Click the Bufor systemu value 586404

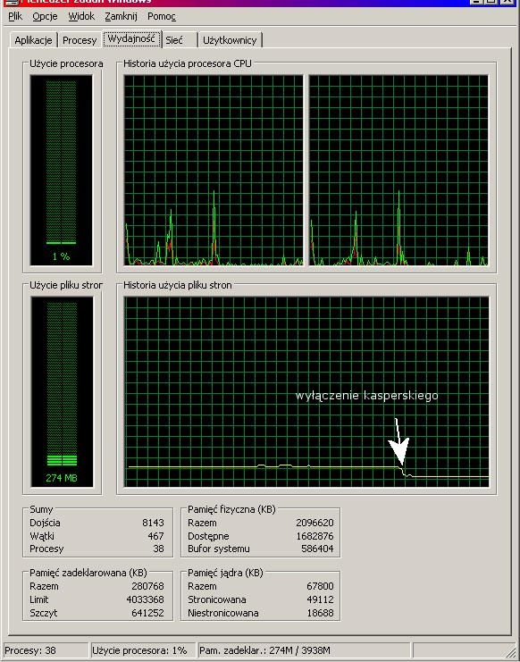click(x=318, y=549)
